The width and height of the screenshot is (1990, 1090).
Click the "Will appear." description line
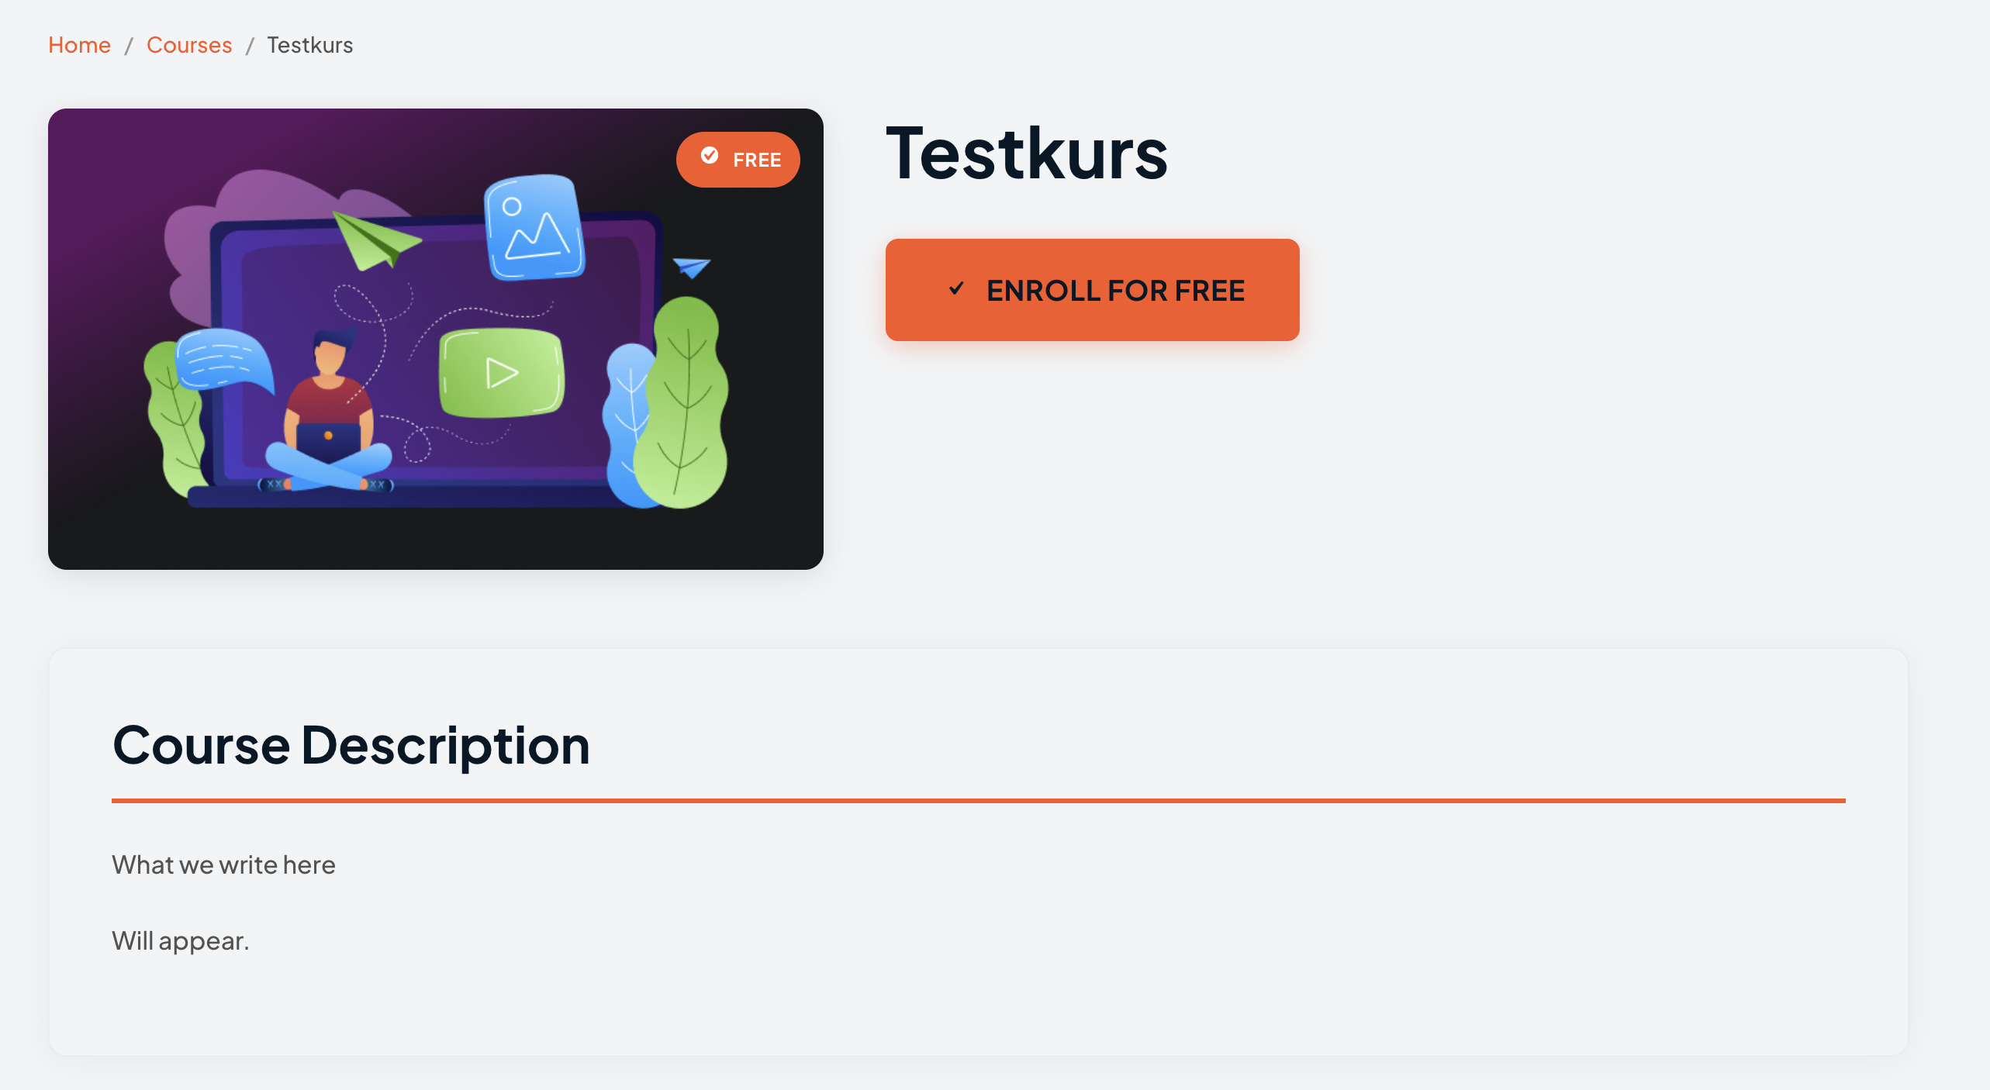[x=181, y=940]
